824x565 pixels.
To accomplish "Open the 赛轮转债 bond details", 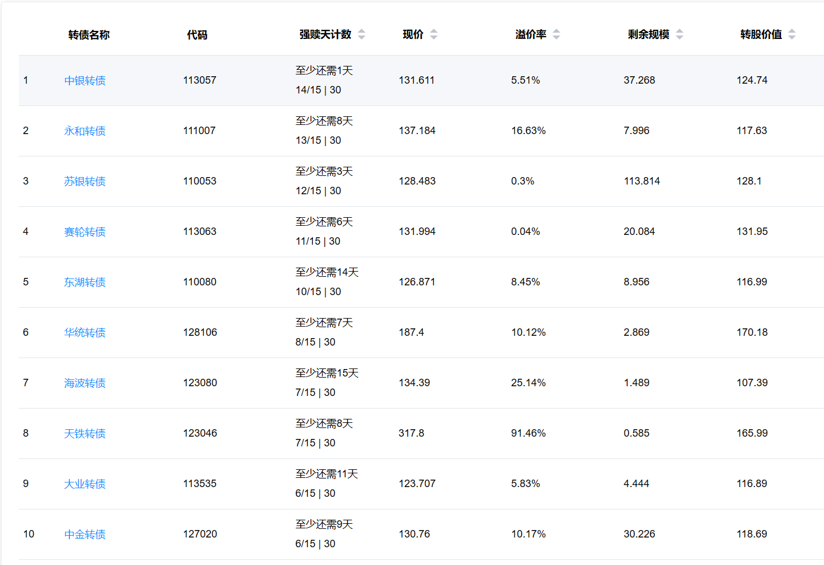I will [85, 232].
